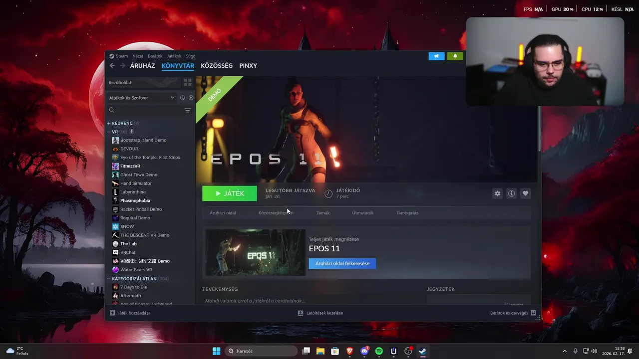Click Játék hozzáadása at the bottom
The width and height of the screenshot is (639, 359).
(130, 313)
